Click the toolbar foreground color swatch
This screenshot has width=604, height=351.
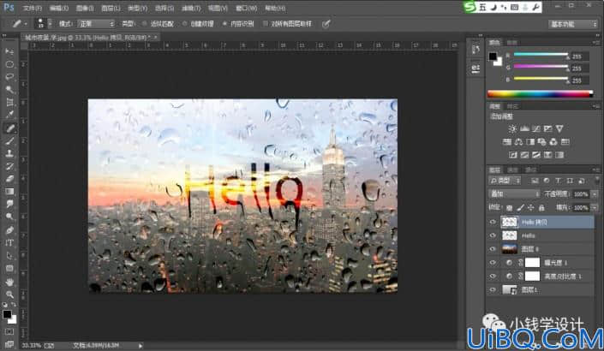coord(7,314)
